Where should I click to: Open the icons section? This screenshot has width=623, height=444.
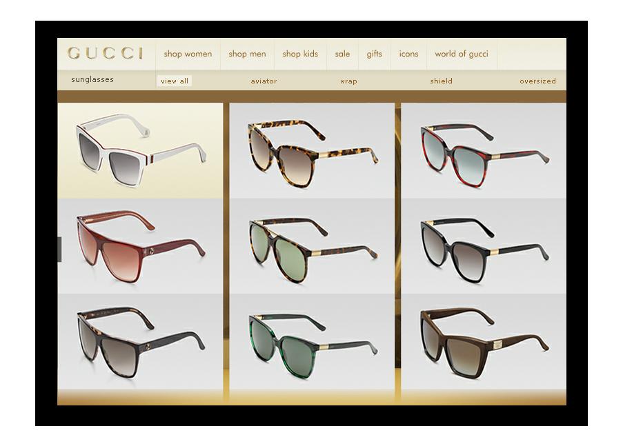click(x=408, y=54)
